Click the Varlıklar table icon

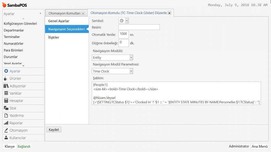6,93
